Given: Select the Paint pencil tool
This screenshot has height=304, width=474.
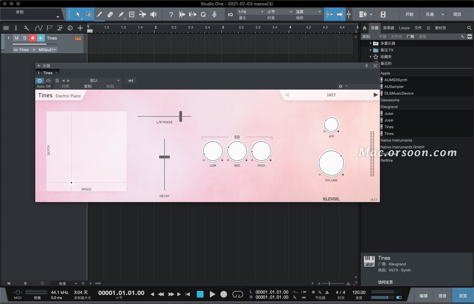Looking at the screenshot, I should point(121,14).
